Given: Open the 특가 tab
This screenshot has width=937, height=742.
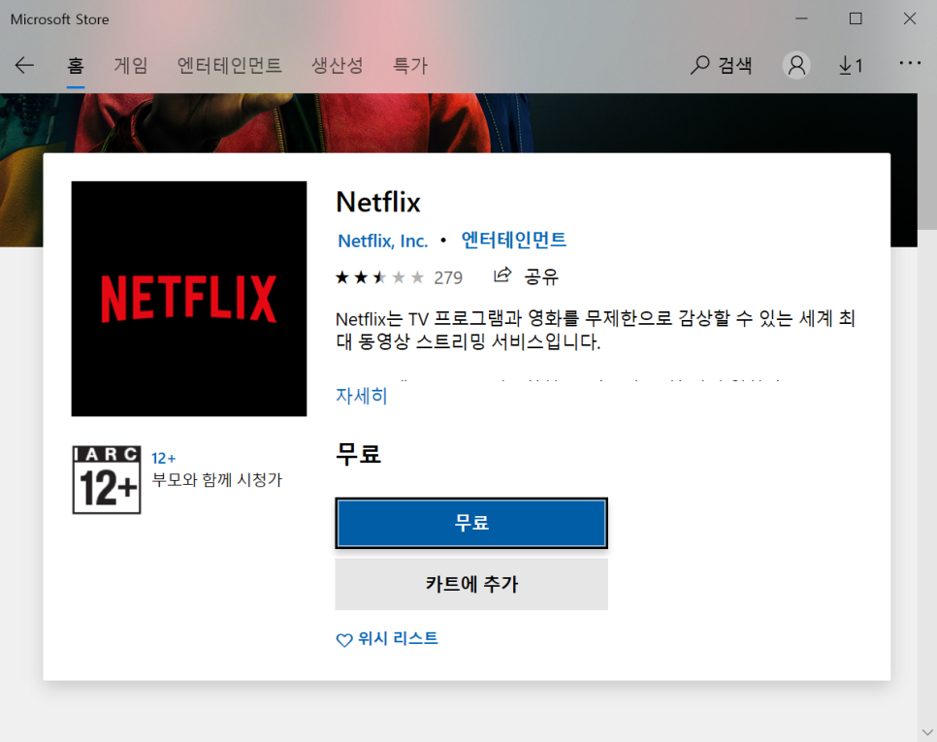Looking at the screenshot, I should 410,65.
